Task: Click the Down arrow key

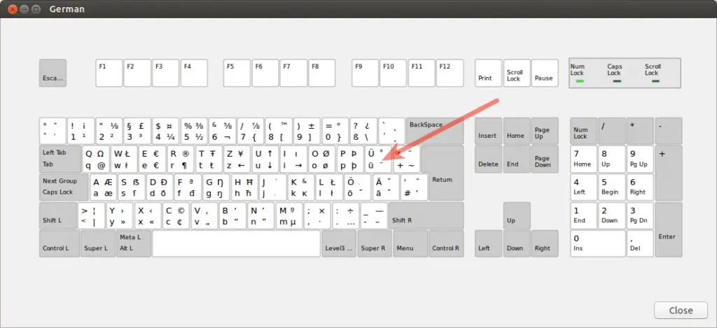Action: coord(517,243)
